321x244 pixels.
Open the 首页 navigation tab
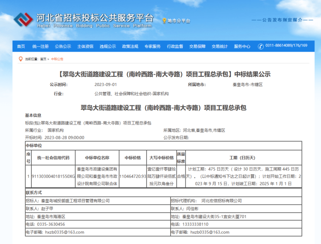tap(21, 46)
